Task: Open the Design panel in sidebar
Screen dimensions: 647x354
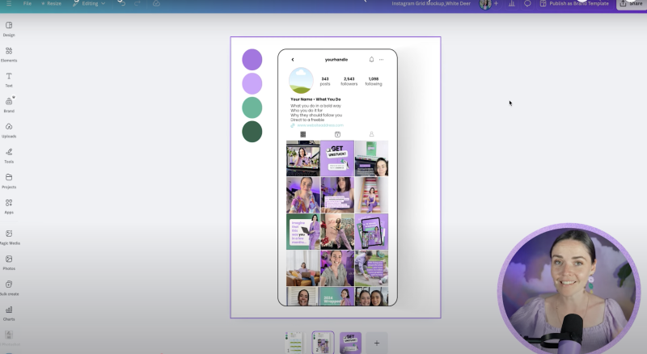Action: (x=9, y=29)
